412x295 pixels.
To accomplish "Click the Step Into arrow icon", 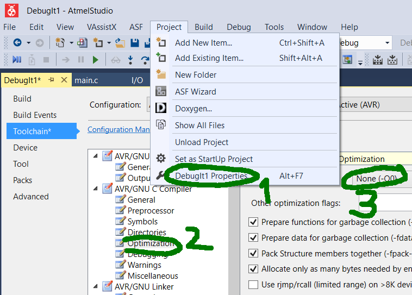I will (130, 60).
